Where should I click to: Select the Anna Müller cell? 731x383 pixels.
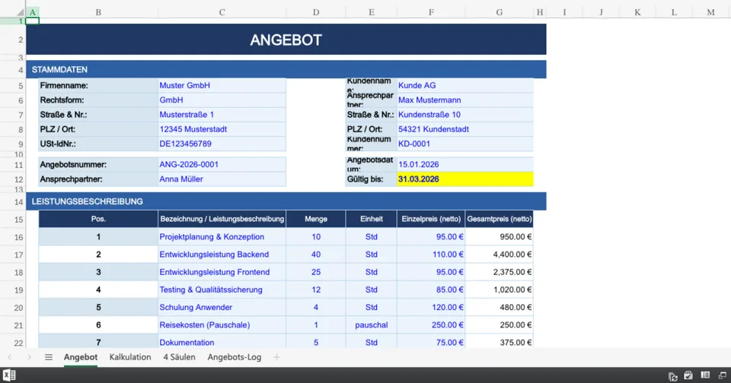click(x=222, y=179)
